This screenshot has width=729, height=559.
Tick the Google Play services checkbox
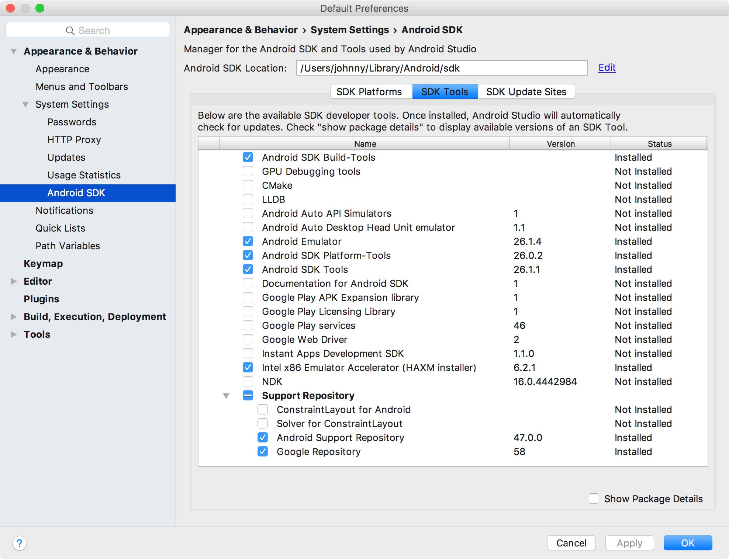[x=248, y=326]
